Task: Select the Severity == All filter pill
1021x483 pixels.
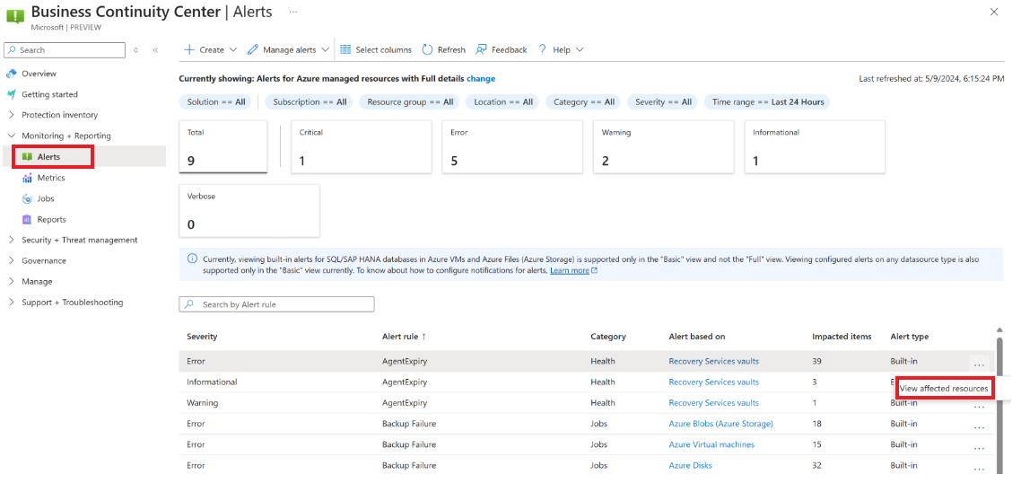Action: [x=663, y=102]
